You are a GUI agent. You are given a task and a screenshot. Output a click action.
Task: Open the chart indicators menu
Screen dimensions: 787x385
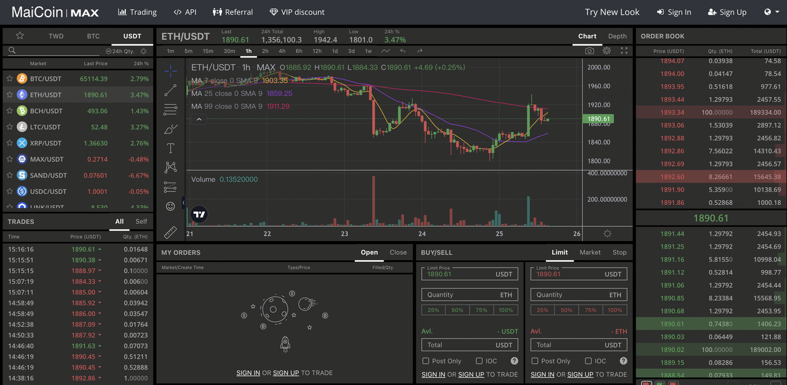(x=386, y=51)
